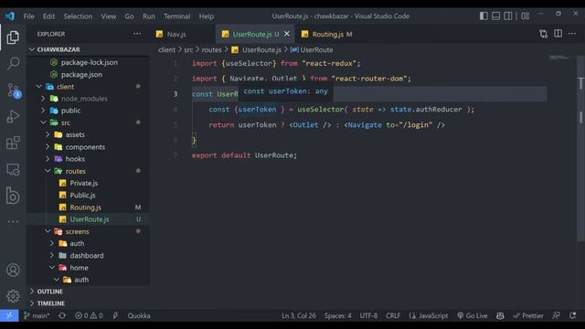Open the Edit menu
The image size is (585, 329).
coord(48,16)
